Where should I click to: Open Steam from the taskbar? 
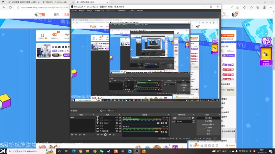tap(109, 151)
